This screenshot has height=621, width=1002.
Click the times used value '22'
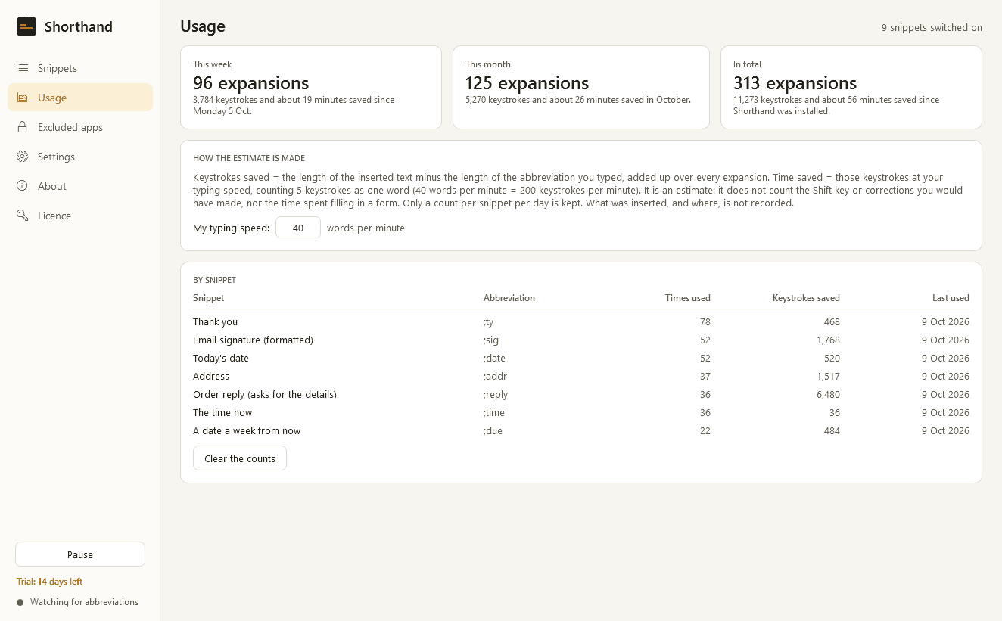705,431
